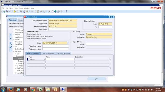Select the Oracle Applications radio button
The height and width of the screenshot is (92, 165).
26,34
